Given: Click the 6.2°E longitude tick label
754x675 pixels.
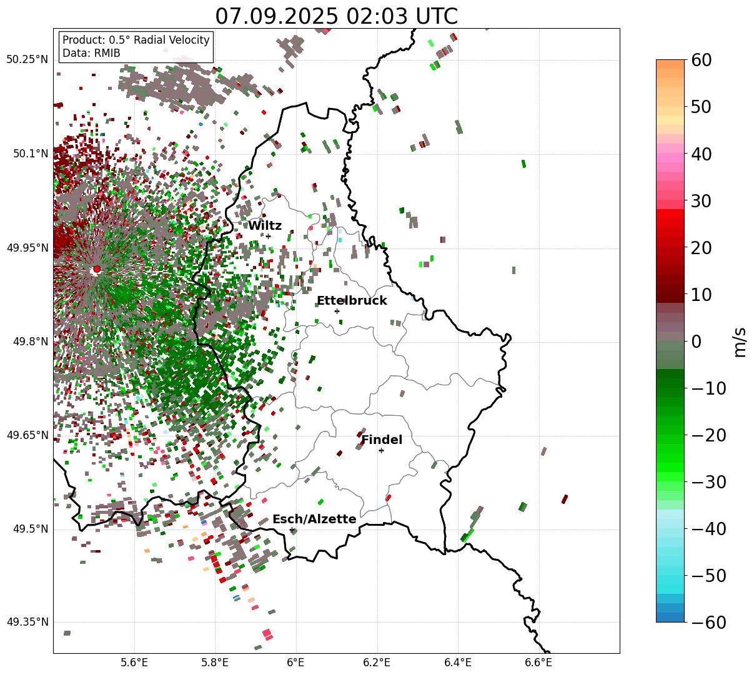Looking at the screenshot, I should pyautogui.click(x=377, y=662).
